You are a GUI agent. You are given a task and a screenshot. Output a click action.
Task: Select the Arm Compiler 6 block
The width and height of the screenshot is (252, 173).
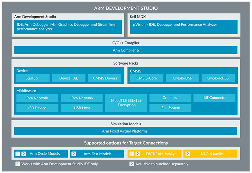[x=126, y=50]
